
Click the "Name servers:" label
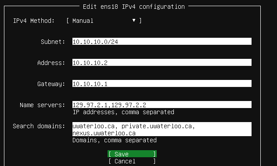tap(43, 105)
